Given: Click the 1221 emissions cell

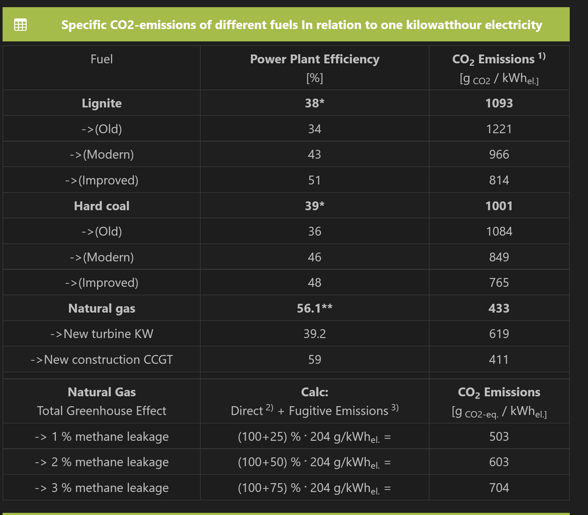Looking at the screenshot, I should (x=498, y=129).
